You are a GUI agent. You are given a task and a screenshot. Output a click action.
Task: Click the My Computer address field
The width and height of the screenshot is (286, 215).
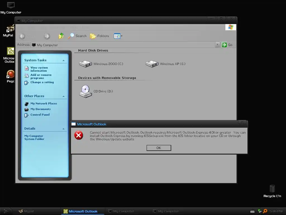point(123,45)
